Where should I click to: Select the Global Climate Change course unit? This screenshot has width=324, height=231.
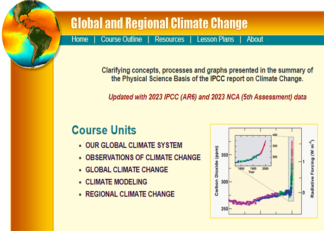pos(127,170)
